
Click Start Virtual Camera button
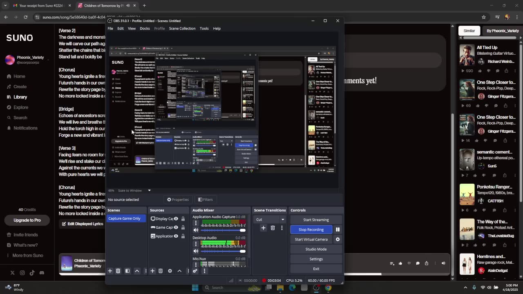pyautogui.click(x=311, y=239)
